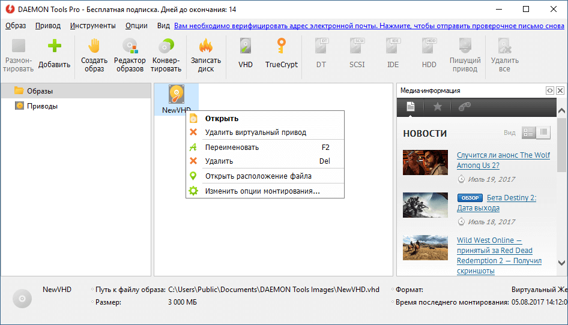Open the Опции menu

click(136, 26)
